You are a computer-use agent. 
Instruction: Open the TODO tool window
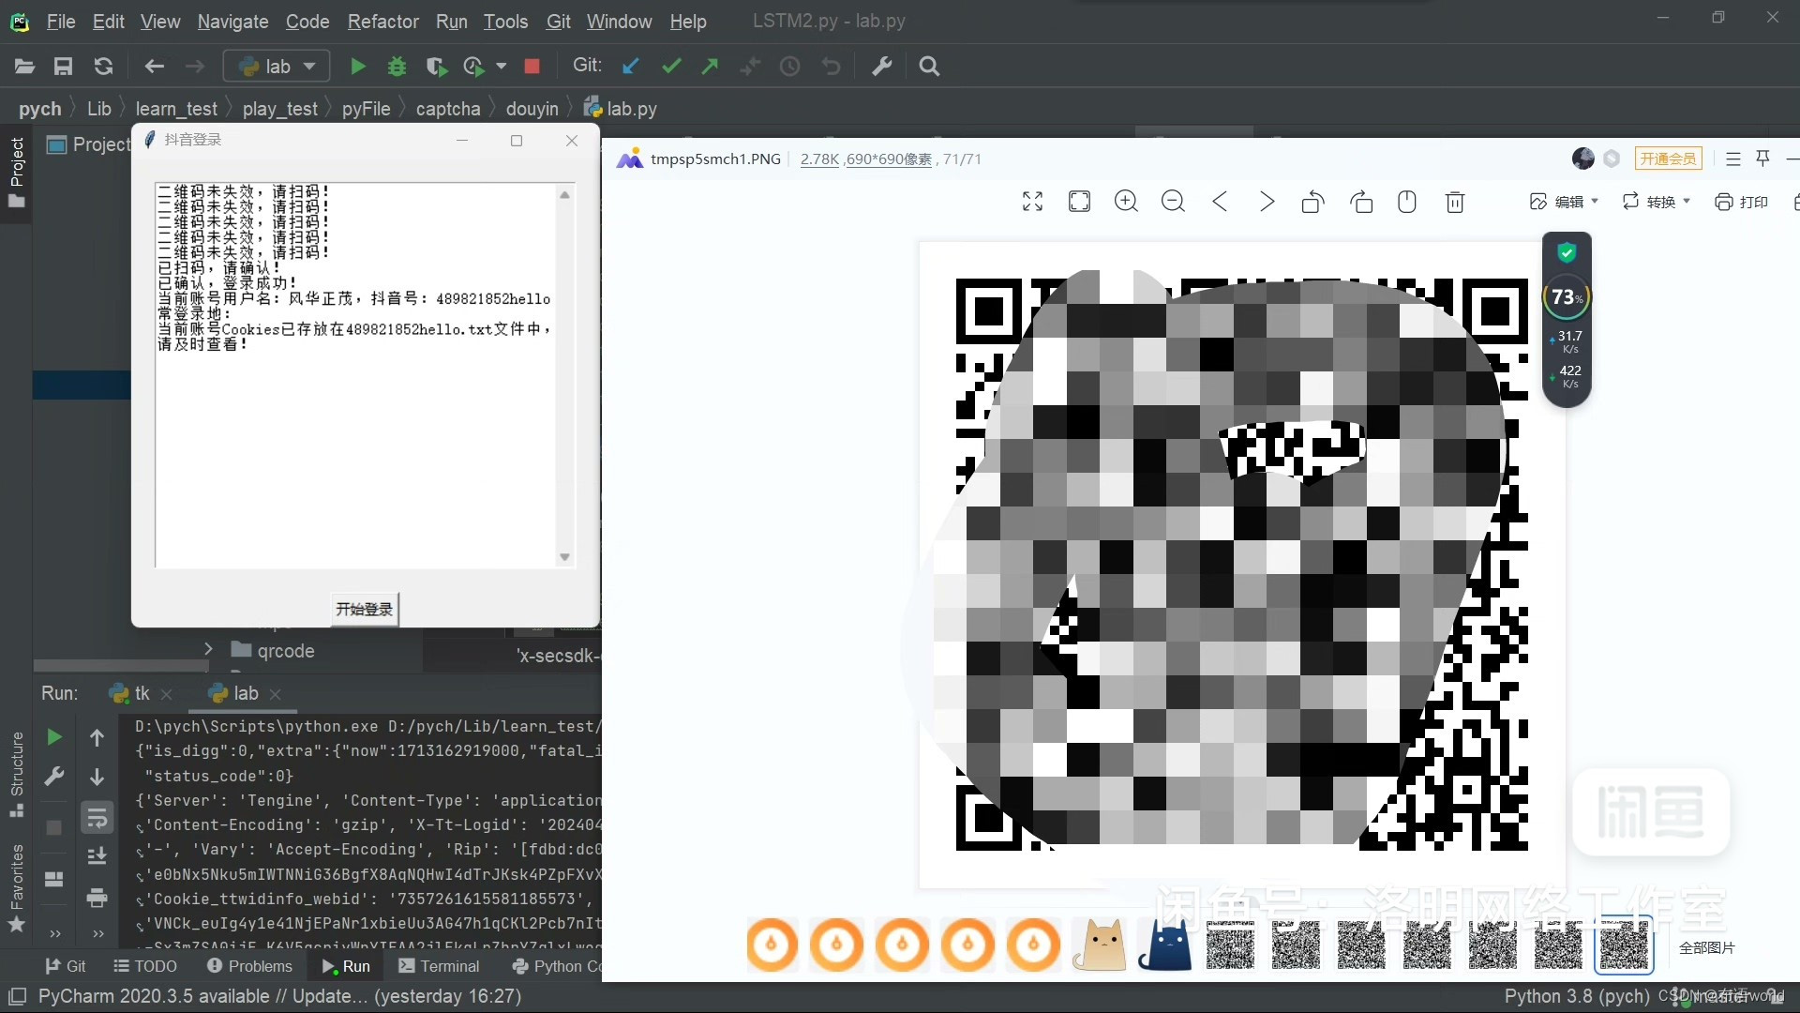(x=145, y=966)
